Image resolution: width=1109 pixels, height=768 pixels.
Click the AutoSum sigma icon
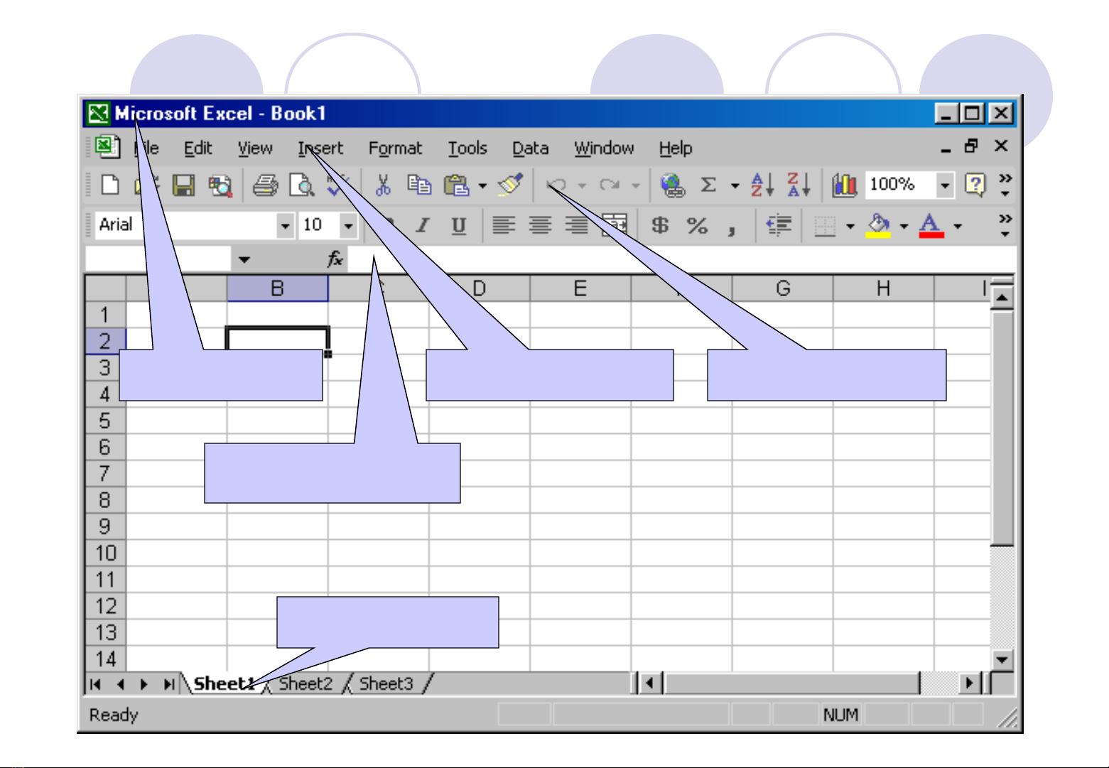[708, 185]
